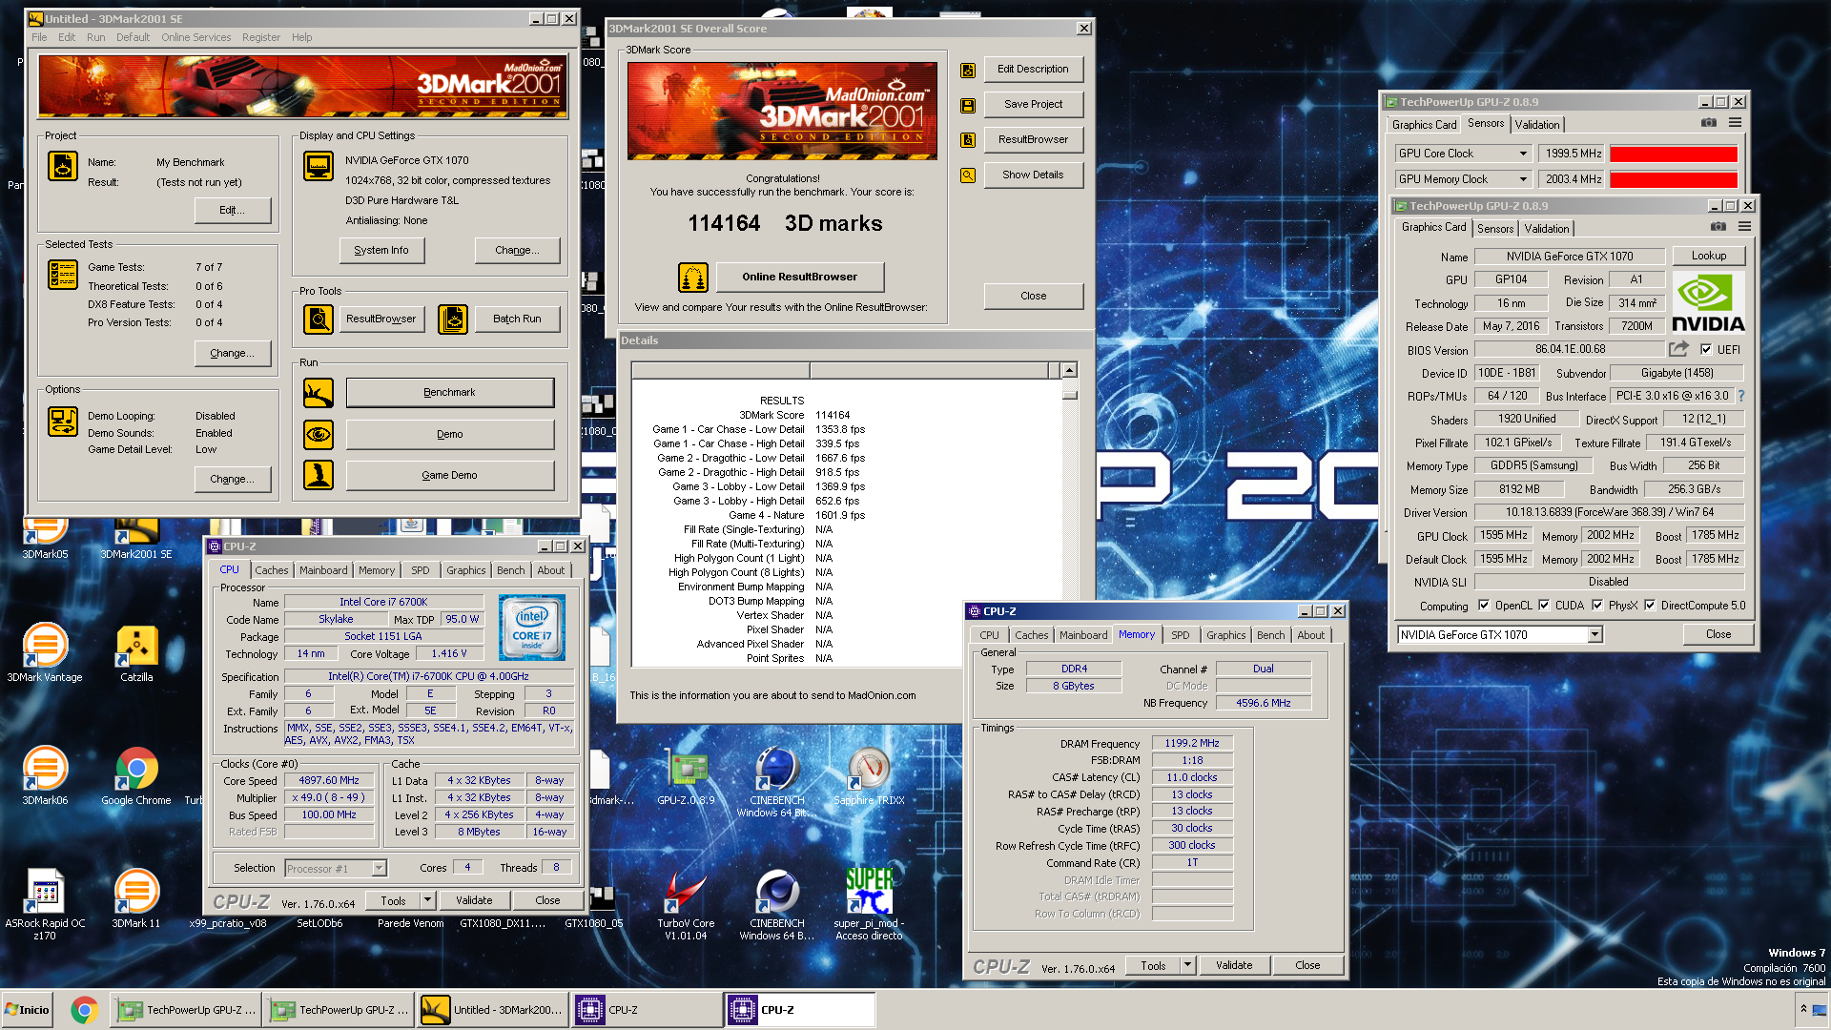Click the Project icon beside My Benchmark
This screenshot has height=1030, width=1831.
pyautogui.click(x=63, y=166)
